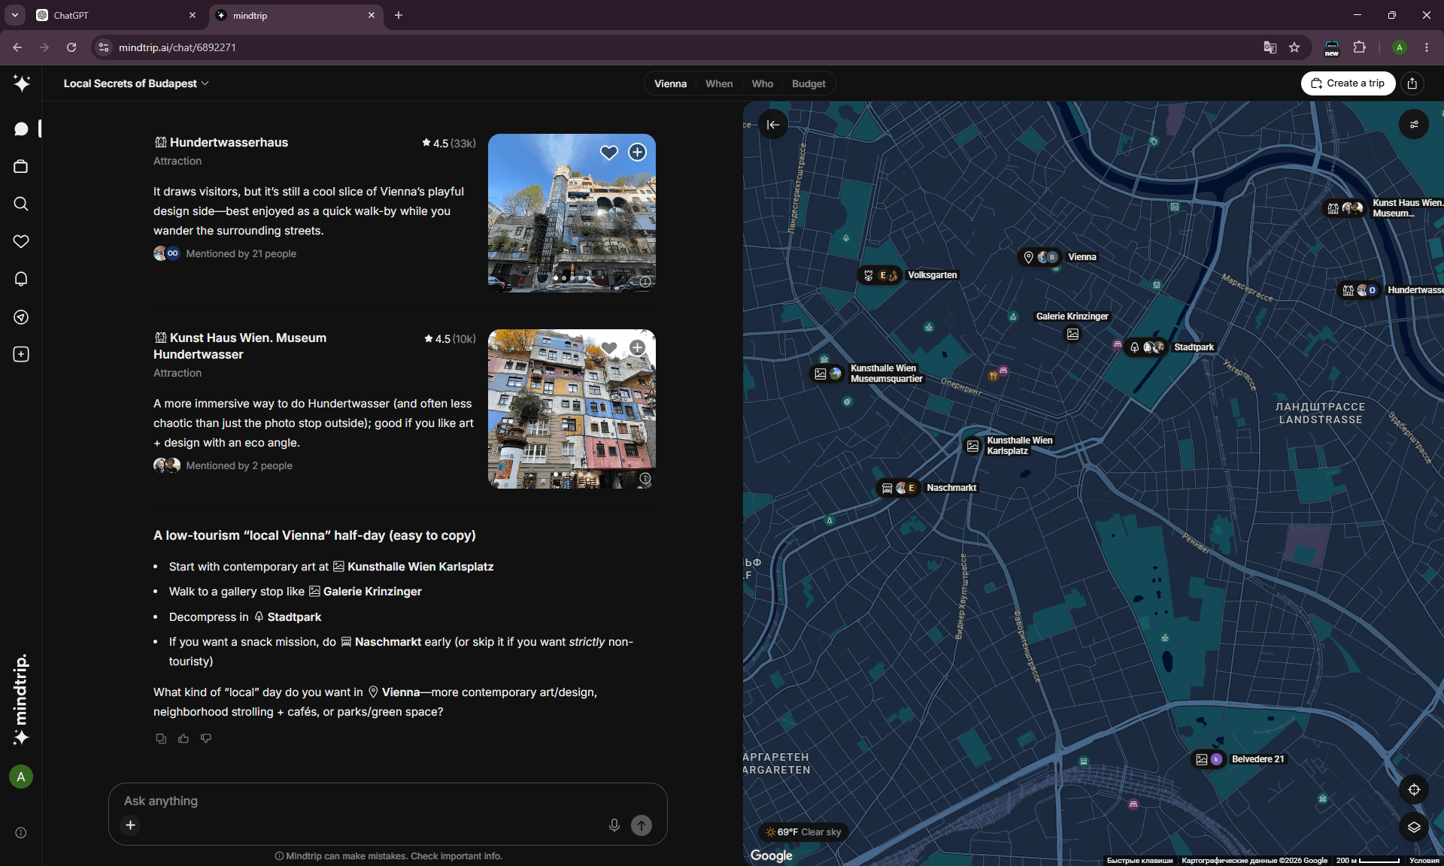Click the sidebar create-new plus icon
Image resolution: width=1444 pixels, height=866 pixels.
click(21, 354)
